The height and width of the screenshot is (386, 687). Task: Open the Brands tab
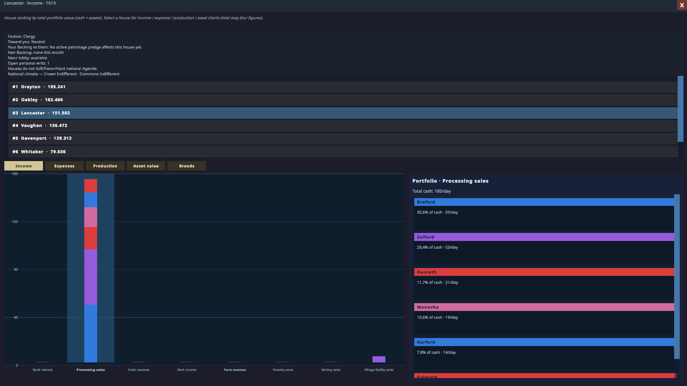click(187, 166)
